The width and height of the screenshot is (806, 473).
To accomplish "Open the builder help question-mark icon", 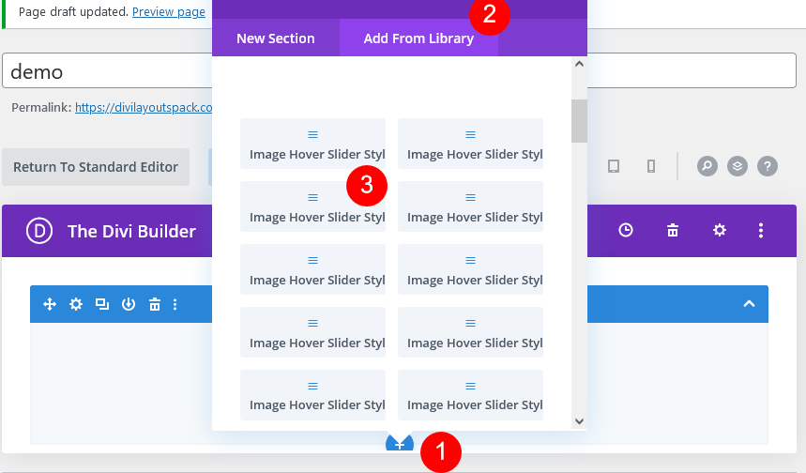I will (x=768, y=166).
